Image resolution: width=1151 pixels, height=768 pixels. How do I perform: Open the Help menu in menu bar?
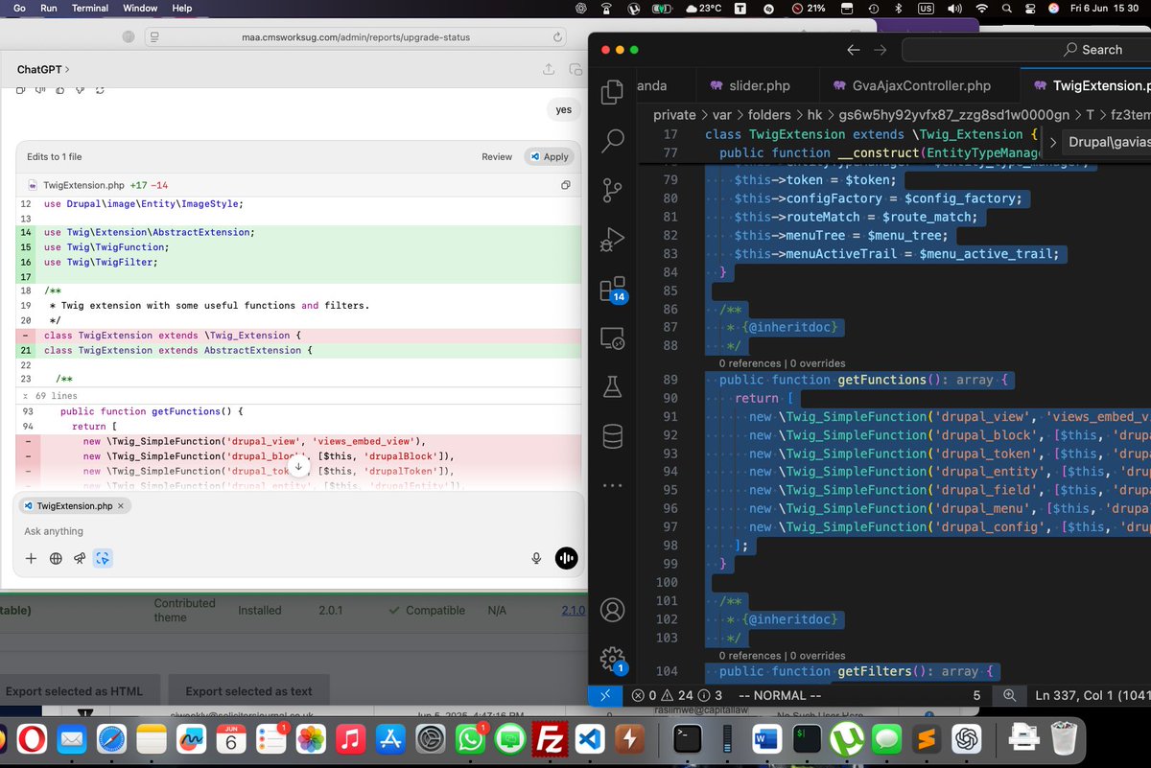(181, 8)
